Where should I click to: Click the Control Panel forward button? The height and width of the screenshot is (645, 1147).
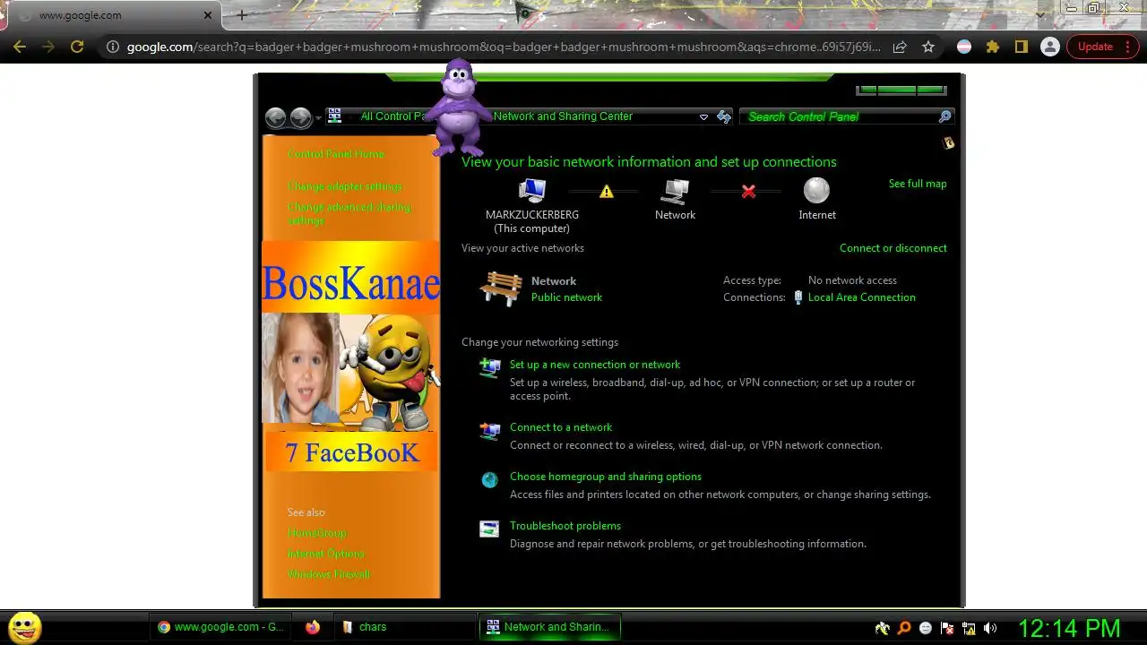300,117
